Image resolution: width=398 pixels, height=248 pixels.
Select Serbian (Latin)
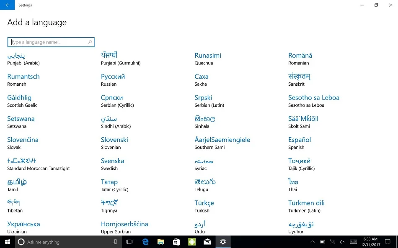point(209,101)
